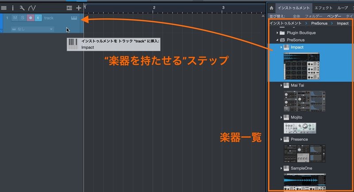The height and width of the screenshot is (192, 354).
Task: Switch to インストゥルメント tab
Action: pos(293,8)
